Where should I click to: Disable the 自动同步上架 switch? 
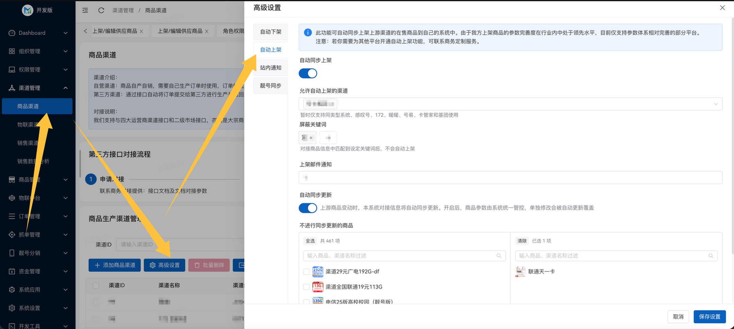[x=308, y=74]
